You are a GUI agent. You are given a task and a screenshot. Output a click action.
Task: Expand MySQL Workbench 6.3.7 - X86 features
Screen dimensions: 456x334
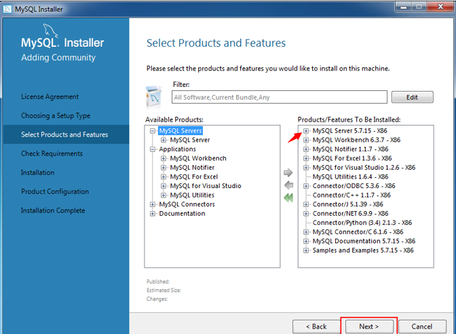point(305,140)
